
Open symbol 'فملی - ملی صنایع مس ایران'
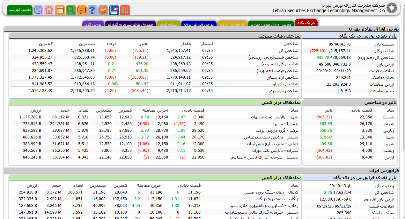(x=273, y=144)
